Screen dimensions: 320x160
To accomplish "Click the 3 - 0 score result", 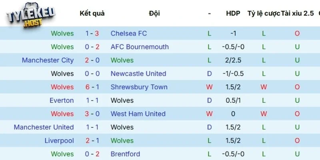I will pos(92,114).
